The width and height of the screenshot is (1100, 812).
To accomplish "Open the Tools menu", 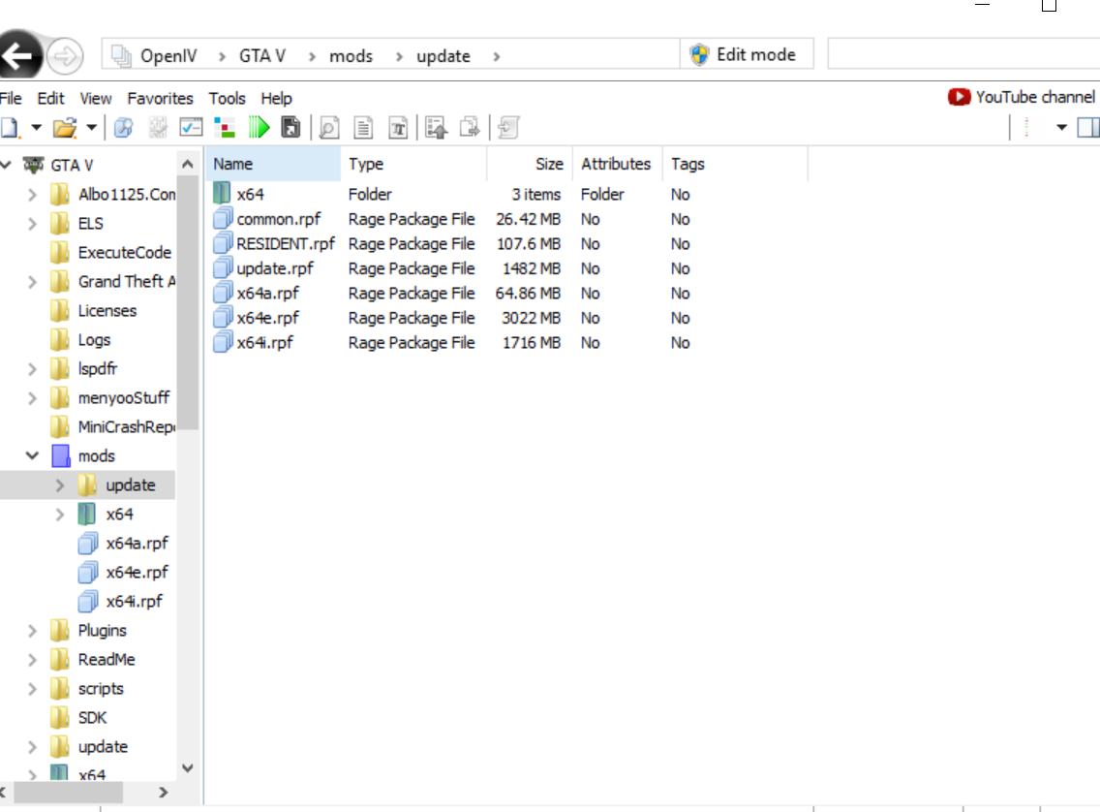I will pyautogui.click(x=227, y=98).
